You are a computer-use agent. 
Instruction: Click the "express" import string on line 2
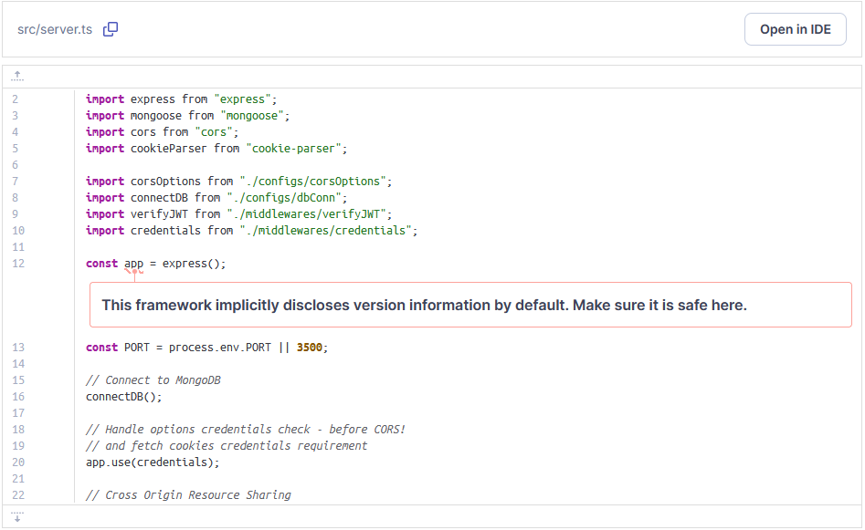pyautogui.click(x=242, y=99)
